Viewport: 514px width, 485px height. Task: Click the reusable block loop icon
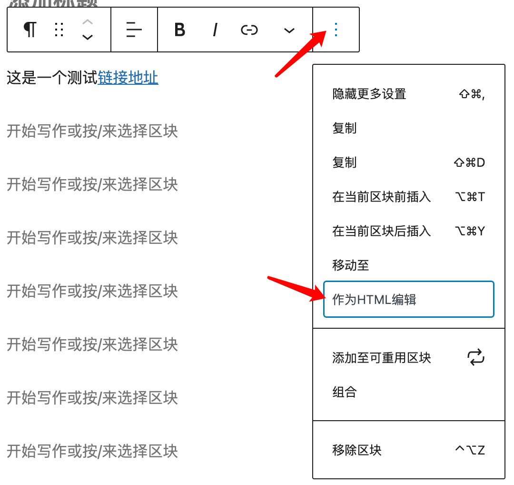[475, 357]
